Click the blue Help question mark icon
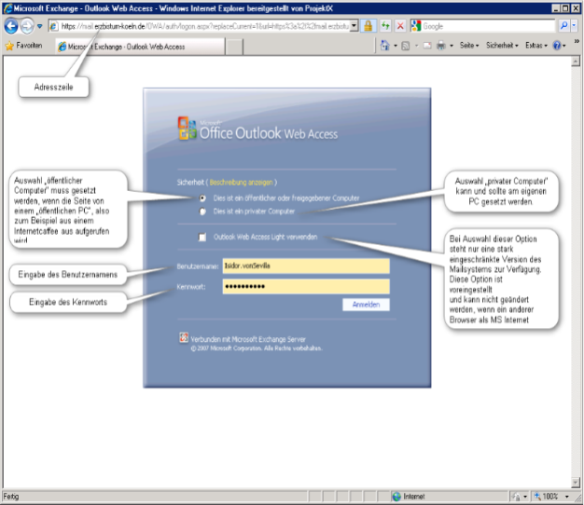Viewport: 584px width, 505px height. coord(557,46)
